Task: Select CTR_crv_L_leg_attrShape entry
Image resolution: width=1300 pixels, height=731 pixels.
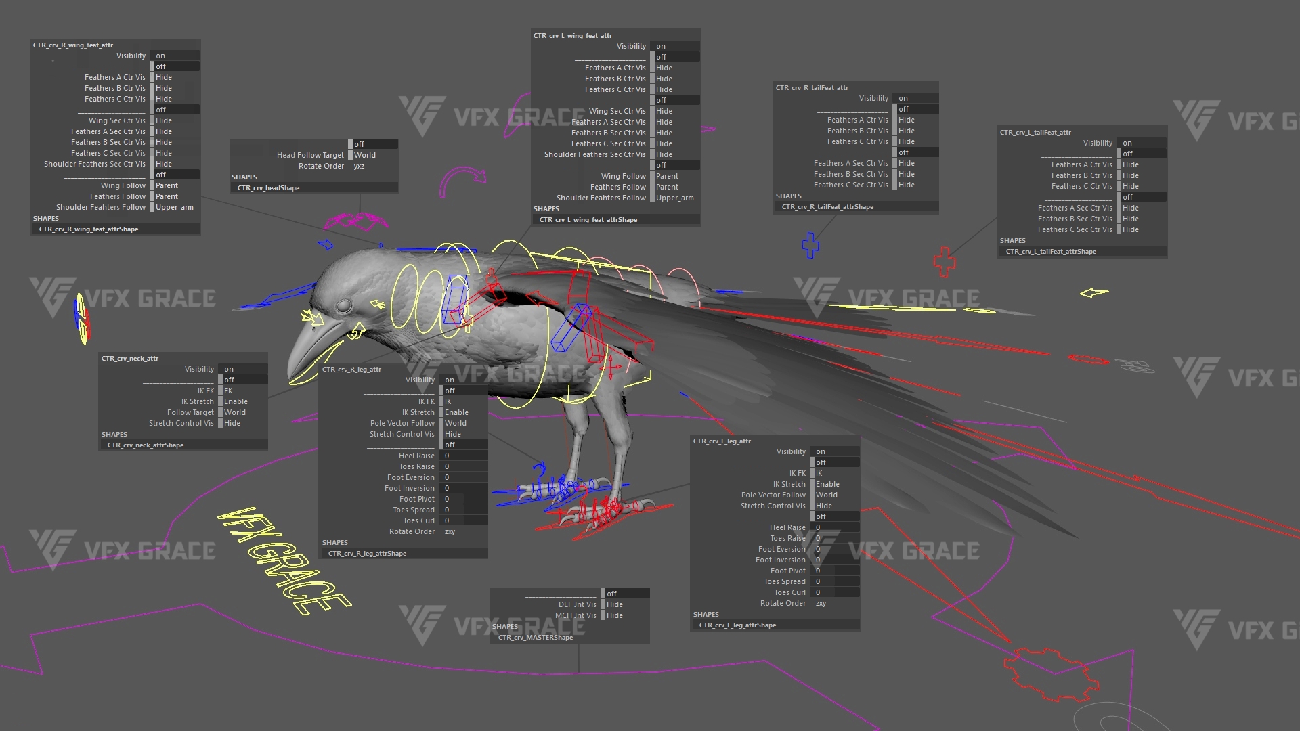Action: tap(775, 625)
